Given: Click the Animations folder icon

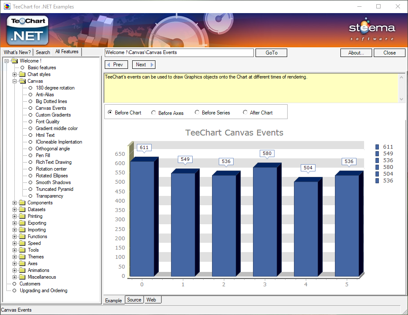Looking at the screenshot, I should [22, 270].
